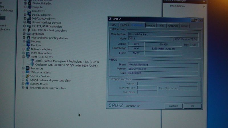The image size is (228, 128).
Task: Click the Display adapters icon
Action: pos(29,15)
